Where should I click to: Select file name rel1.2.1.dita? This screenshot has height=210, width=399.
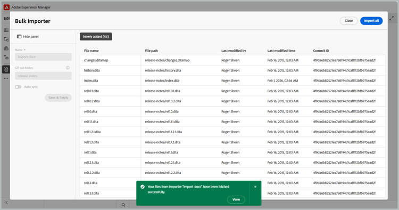92,163
